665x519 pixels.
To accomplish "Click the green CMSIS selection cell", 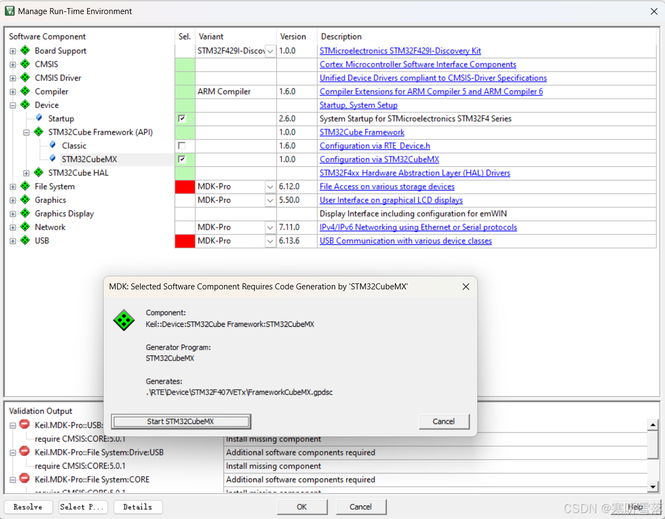I will (185, 65).
